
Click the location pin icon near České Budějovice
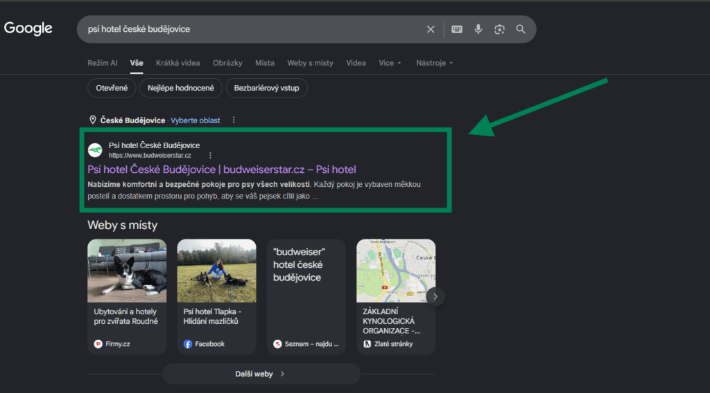[x=93, y=120]
